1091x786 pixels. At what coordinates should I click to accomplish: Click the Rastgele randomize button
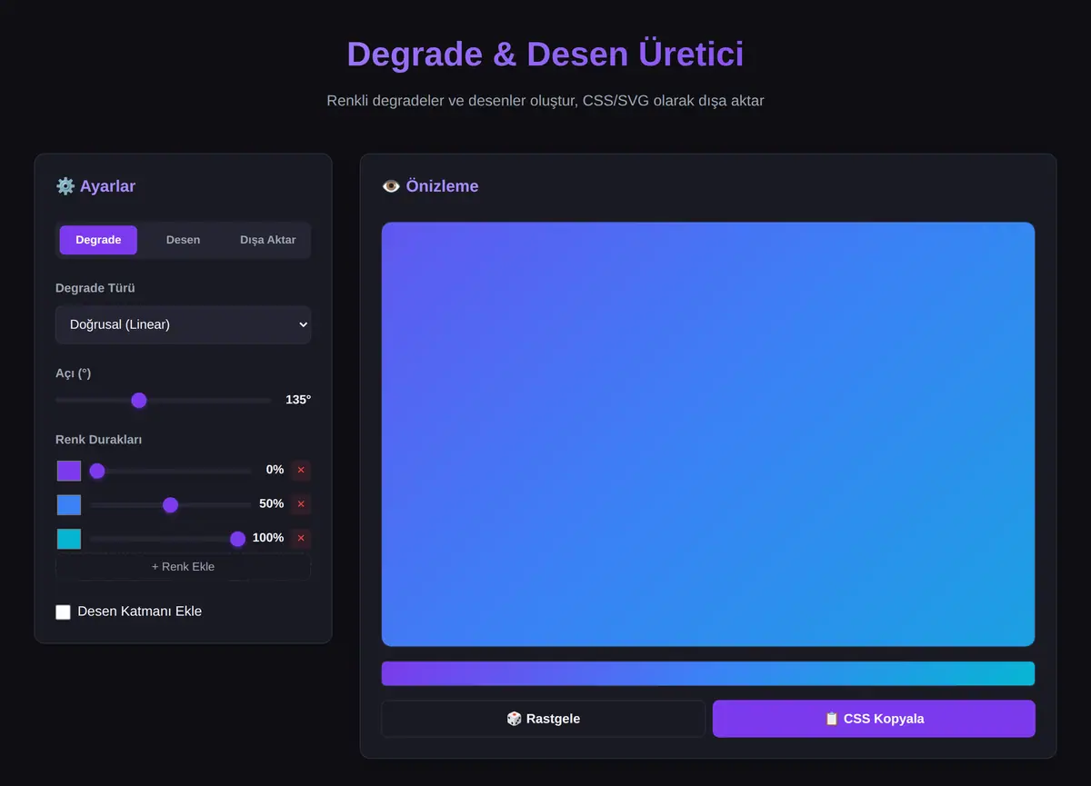click(543, 719)
